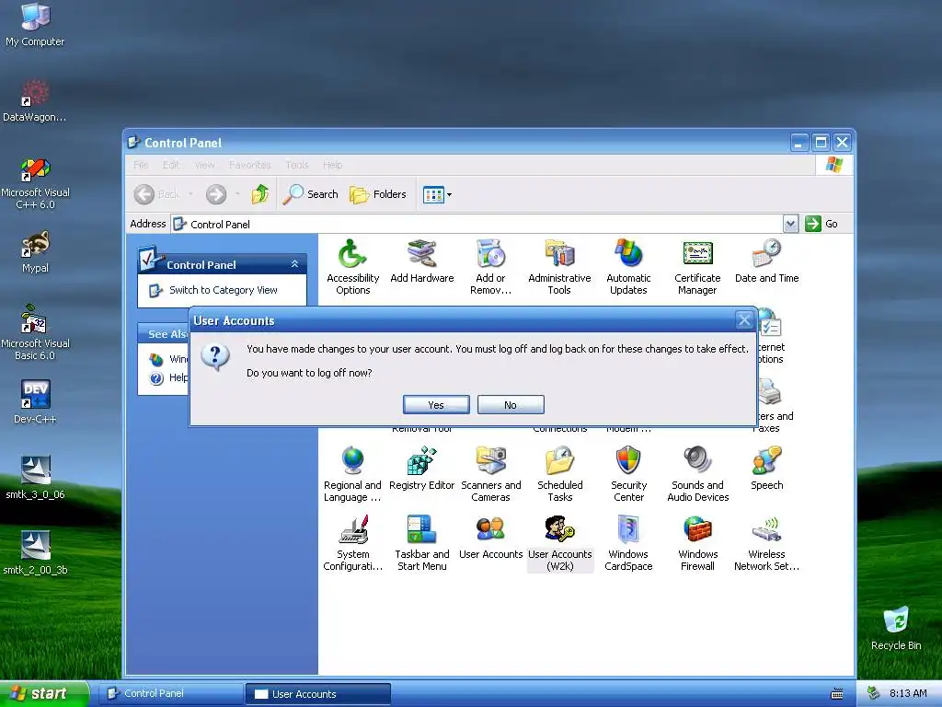The image size is (942, 707).
Task: Click the system tray clock 8:13 AM
Action: (908, 693)
